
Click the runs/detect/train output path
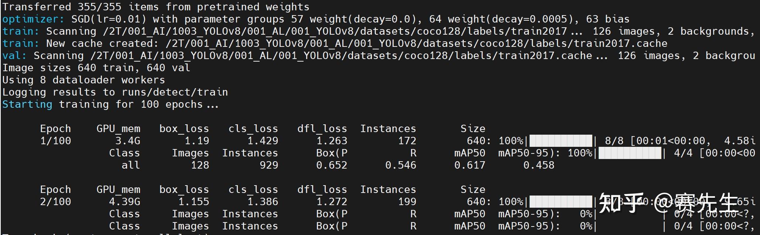click(x=175, y=92)
